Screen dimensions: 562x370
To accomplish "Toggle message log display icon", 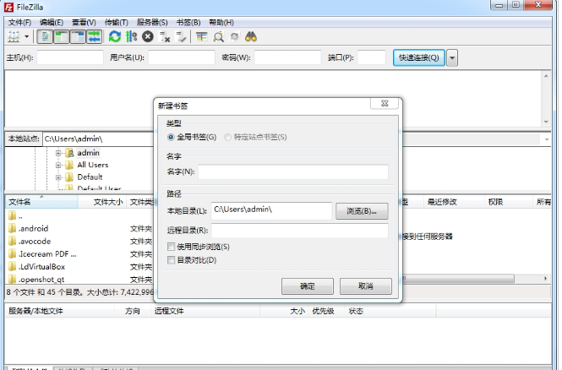I will [x=45, y=36].
